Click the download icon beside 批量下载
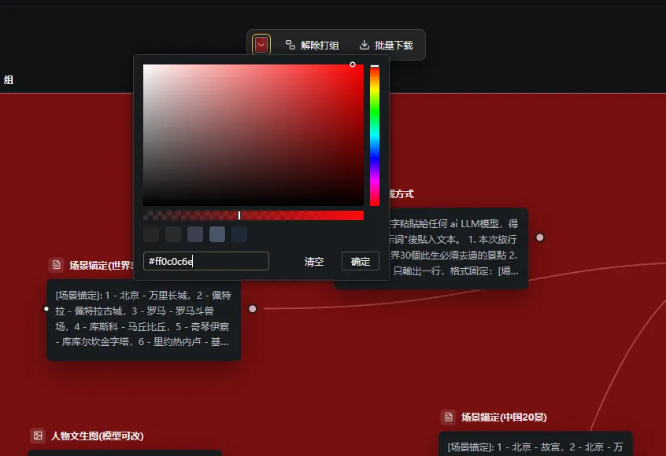The height and width of the screenshot is (456, 666). [x=364, y=45]
